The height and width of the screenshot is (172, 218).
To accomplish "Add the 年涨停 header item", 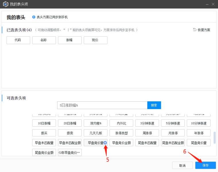I will tap(198, 133).
